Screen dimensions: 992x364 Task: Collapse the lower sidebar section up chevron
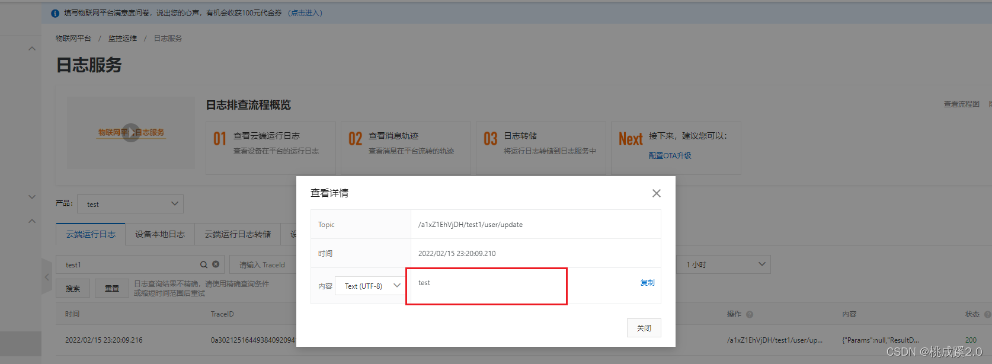(x=32, y=221)
